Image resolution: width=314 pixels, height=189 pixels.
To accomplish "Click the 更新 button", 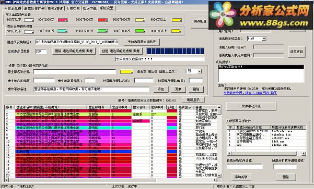I will 179,89.
